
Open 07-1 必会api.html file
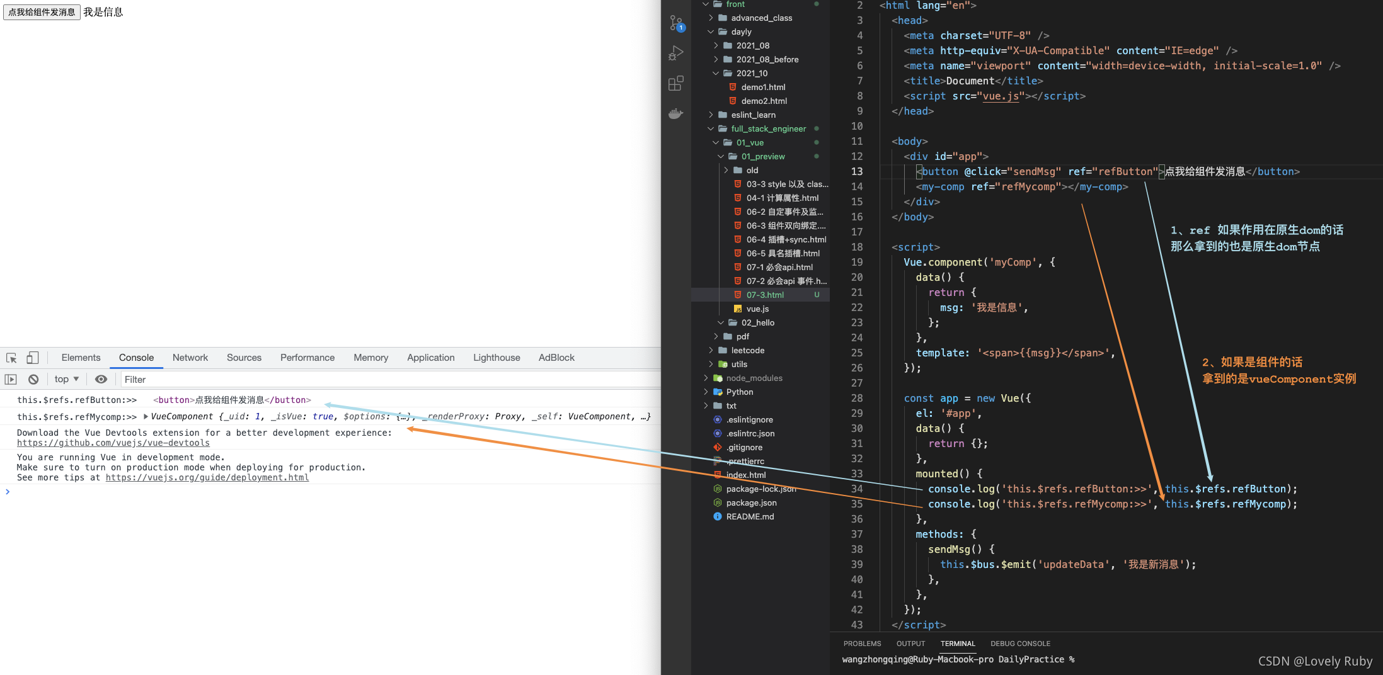click(779, 268)
